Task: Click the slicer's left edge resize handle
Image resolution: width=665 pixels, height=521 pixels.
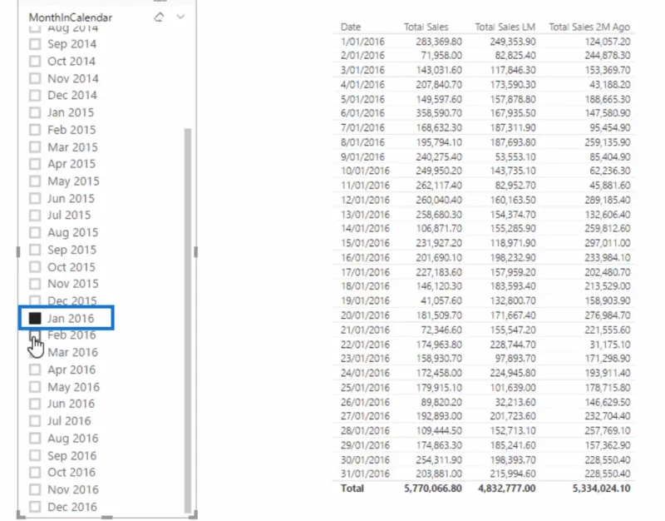Action: coord(17,252)
